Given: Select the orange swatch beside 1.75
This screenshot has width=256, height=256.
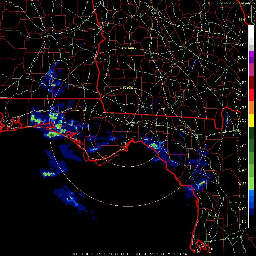Looking at the screenshot, I should click(x=251, y=108).
